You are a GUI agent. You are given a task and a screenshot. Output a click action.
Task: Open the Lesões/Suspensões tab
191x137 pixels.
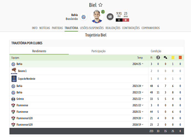[92, 28]
